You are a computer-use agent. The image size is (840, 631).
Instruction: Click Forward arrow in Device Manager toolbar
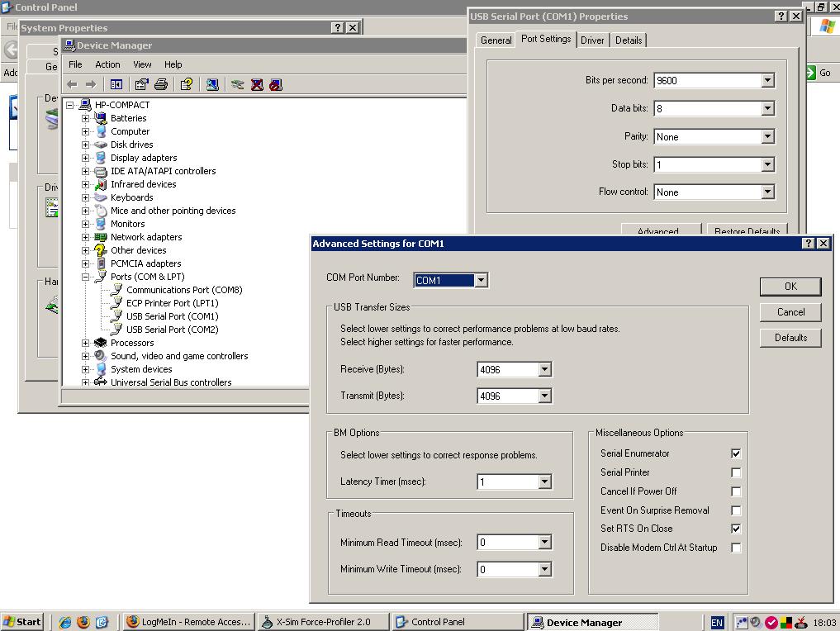pos(91,84)
